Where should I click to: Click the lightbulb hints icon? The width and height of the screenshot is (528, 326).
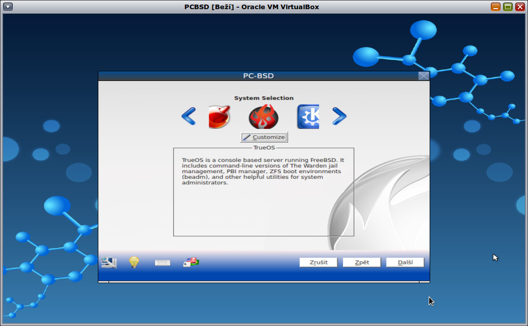click(133, 262)
